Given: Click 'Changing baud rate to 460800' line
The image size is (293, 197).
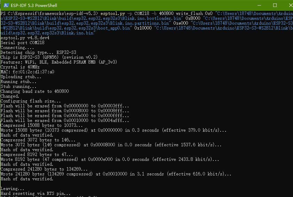Looking at the screenshot, I should coord(34,91).
